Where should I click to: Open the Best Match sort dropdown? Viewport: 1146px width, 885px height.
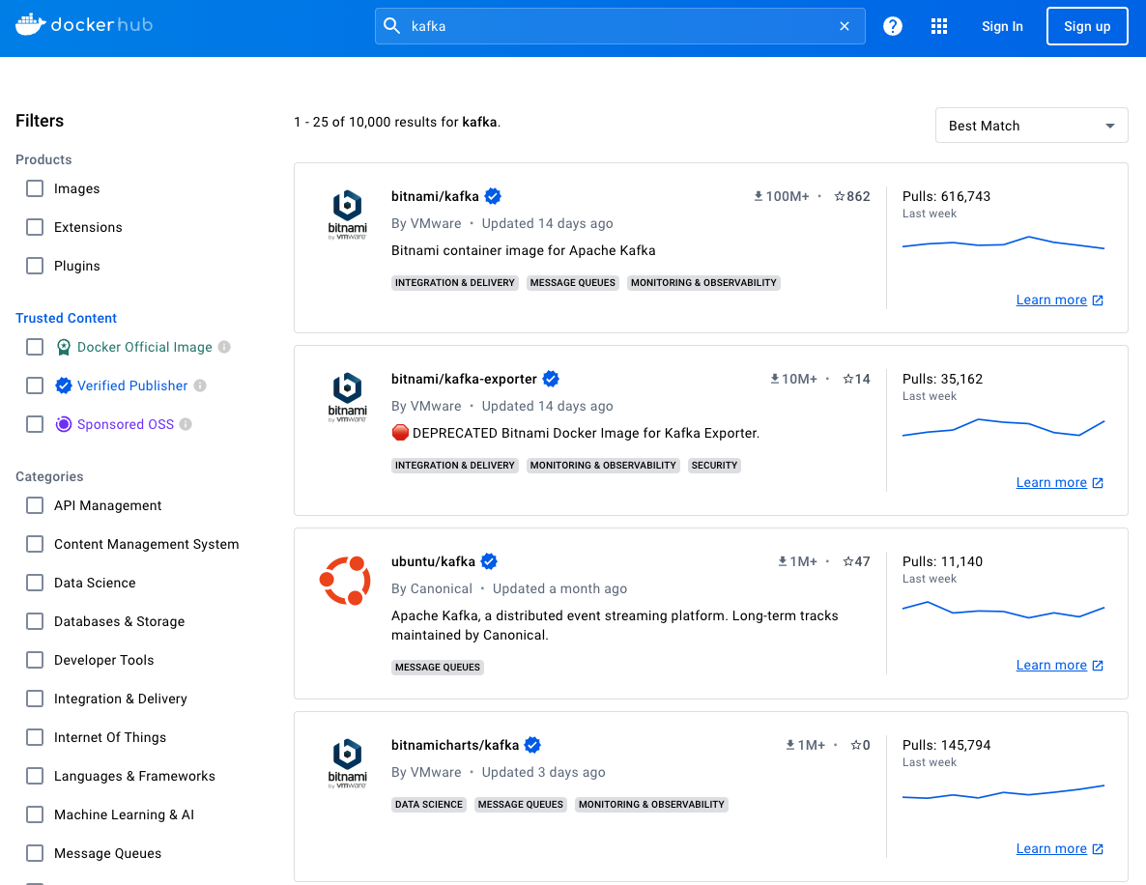click(x=1031, y=126)
